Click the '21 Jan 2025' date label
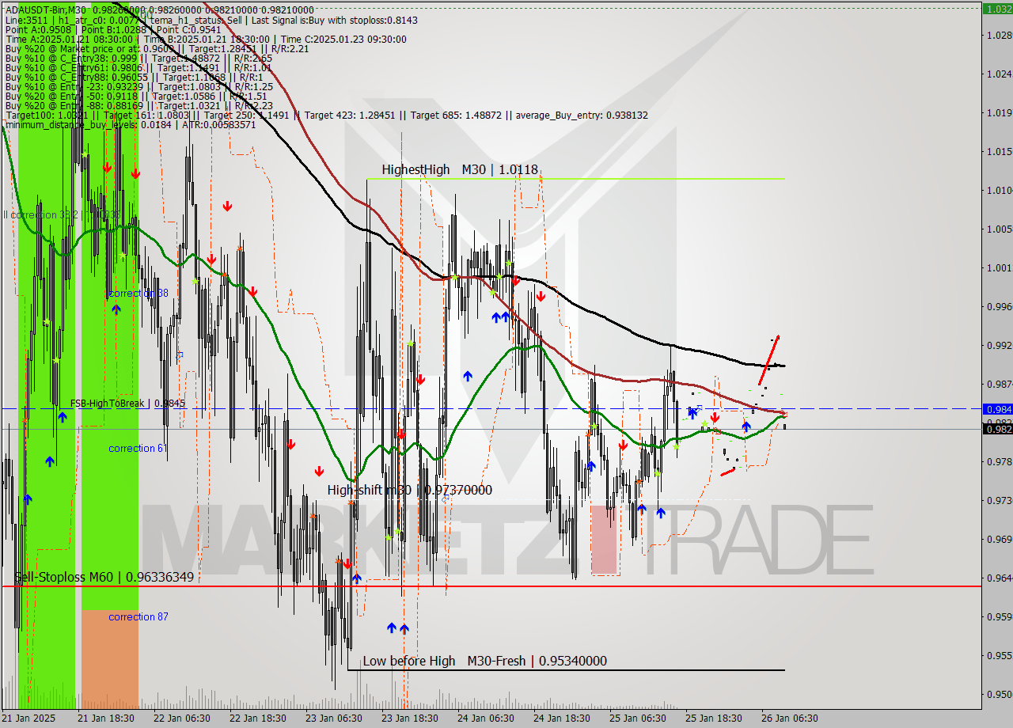This screenshot has height=728, width=1013. (x=29, y=719)
